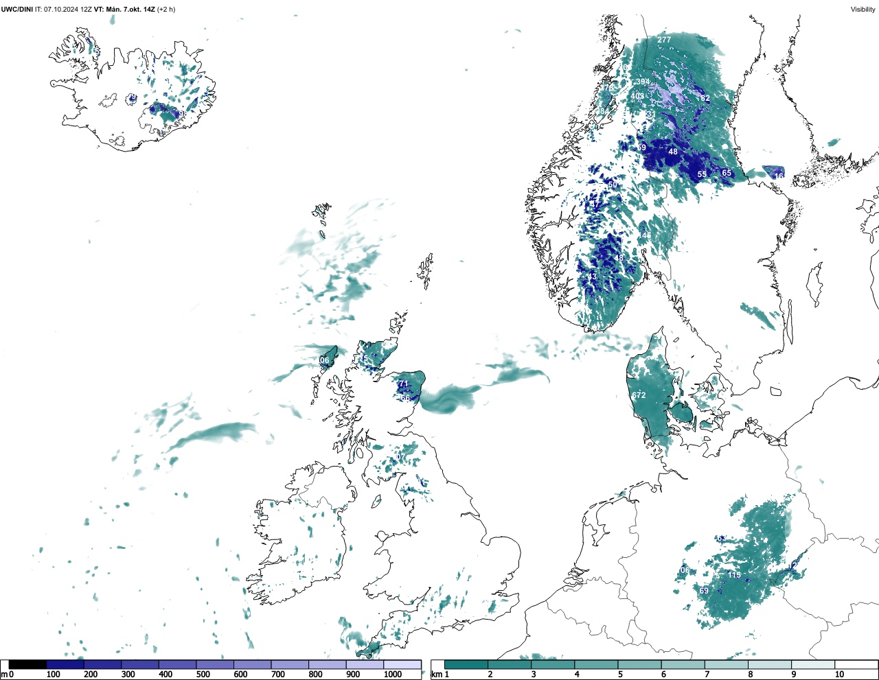879x680 pixels.
Task: Click the '65' value near the Swedish coast
Action: click(727, 173)
